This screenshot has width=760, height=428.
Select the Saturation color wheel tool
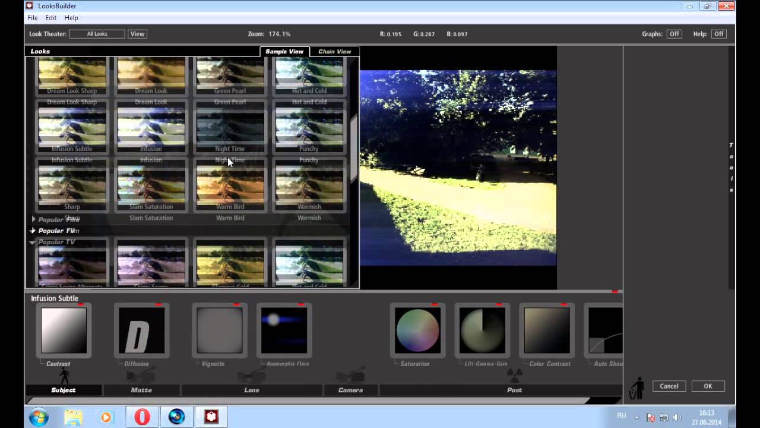point(417,331)
